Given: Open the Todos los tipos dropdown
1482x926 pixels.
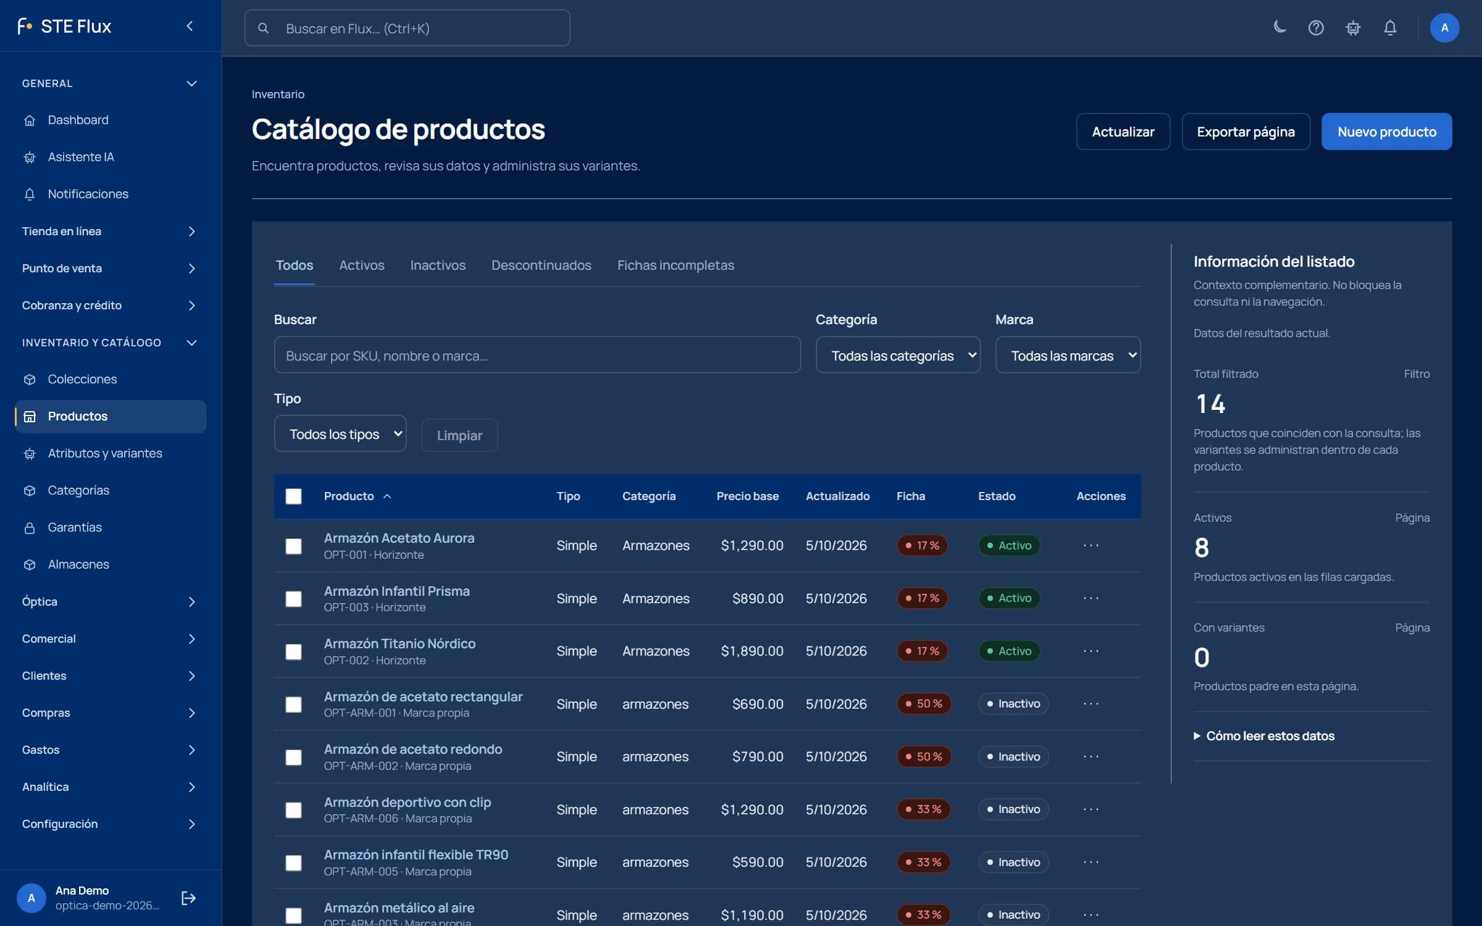Looking at the screenshot, I should coord(340,433).
